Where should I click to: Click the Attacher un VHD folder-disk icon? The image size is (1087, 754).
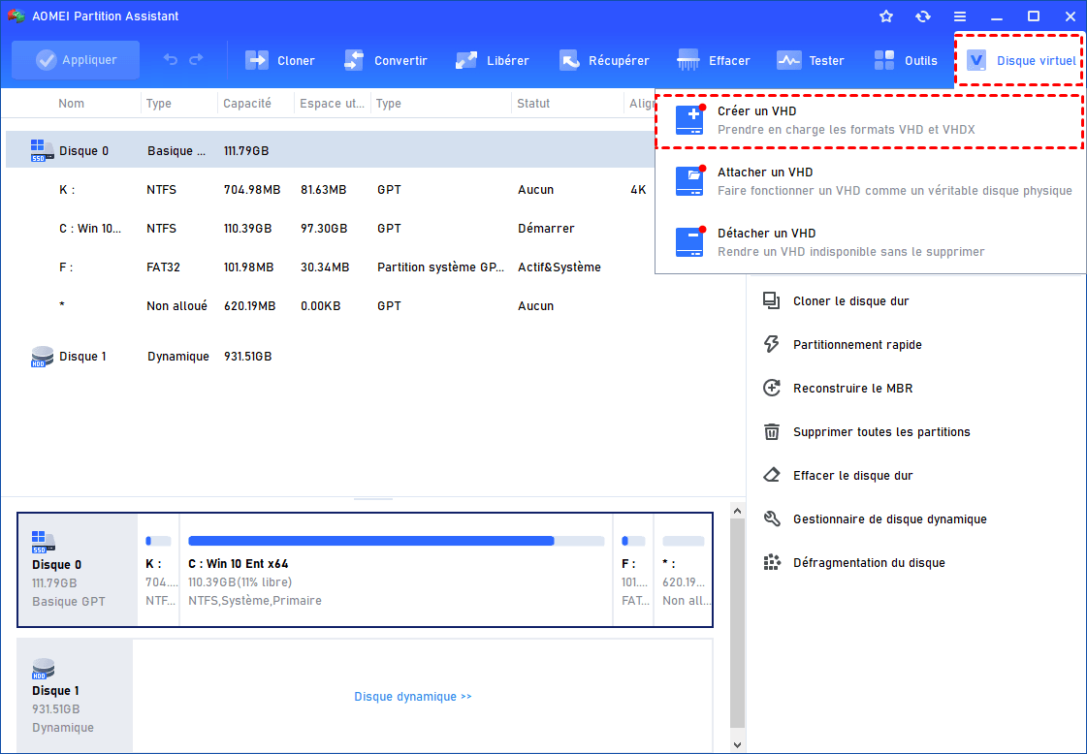click(x=690, y=181)
